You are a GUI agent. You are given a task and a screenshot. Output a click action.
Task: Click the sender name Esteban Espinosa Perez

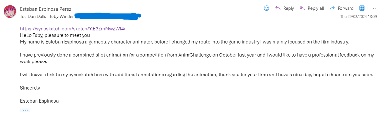[45, 9]
